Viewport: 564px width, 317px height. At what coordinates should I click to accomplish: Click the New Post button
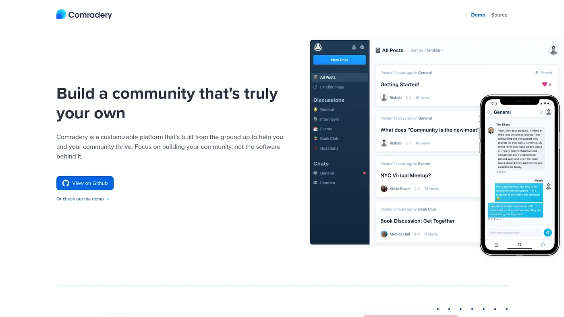[340, 60]
